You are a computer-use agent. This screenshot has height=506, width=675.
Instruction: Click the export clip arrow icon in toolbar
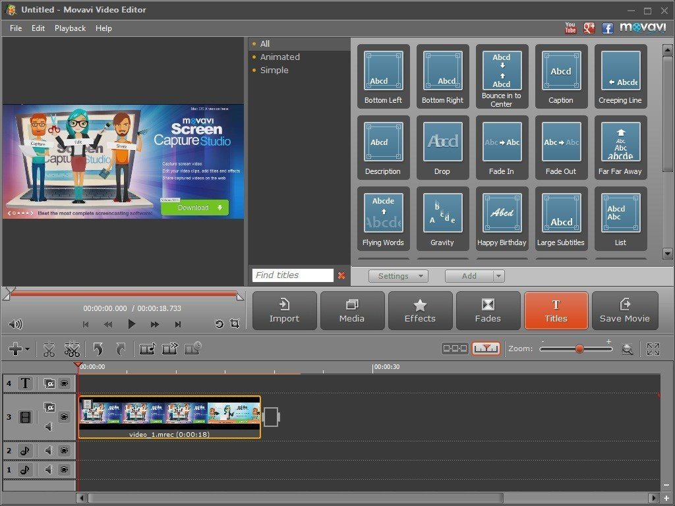(x=170, y=349)
